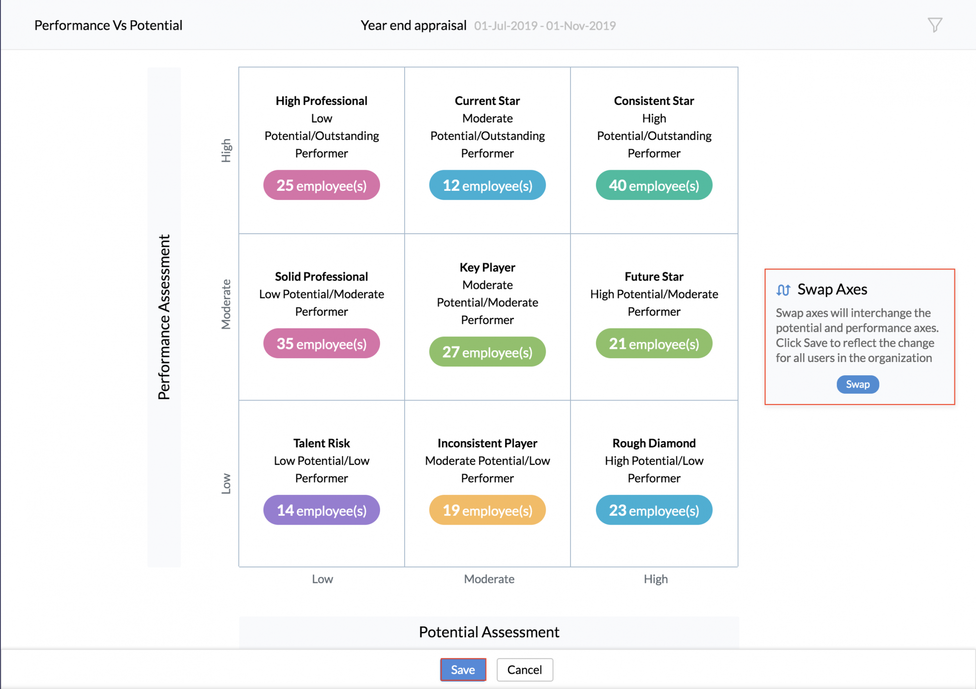
Task: Select the 40 employee(s) pill for Consistent Star
Action: point(653,185)
